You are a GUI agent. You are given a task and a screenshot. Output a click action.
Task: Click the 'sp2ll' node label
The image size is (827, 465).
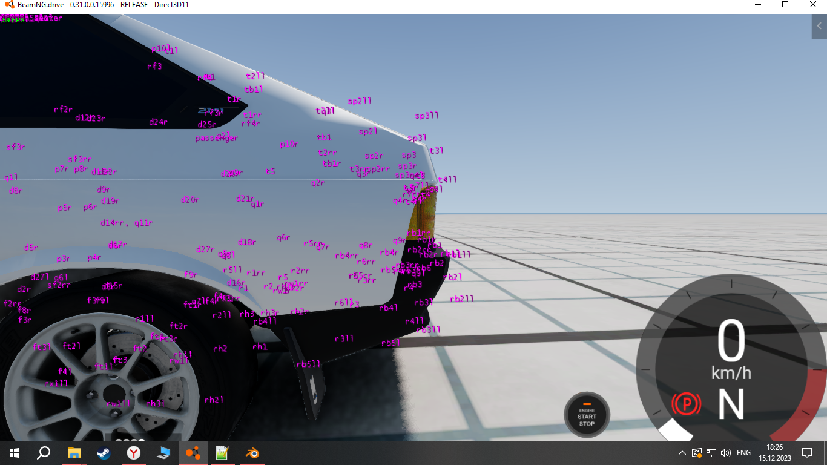point(360,101)
